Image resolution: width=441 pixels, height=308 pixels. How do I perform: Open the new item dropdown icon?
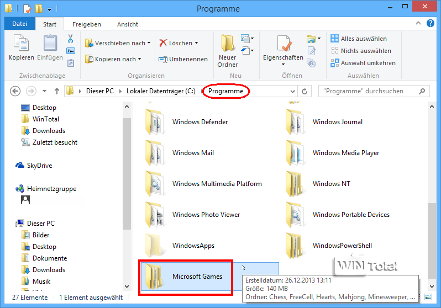247,38
